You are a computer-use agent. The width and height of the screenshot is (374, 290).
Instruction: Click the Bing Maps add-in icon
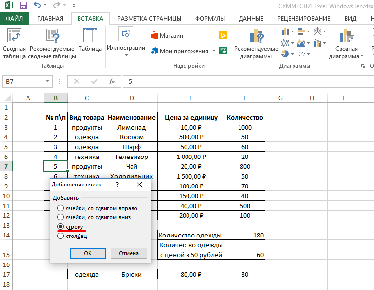[223, 36]
